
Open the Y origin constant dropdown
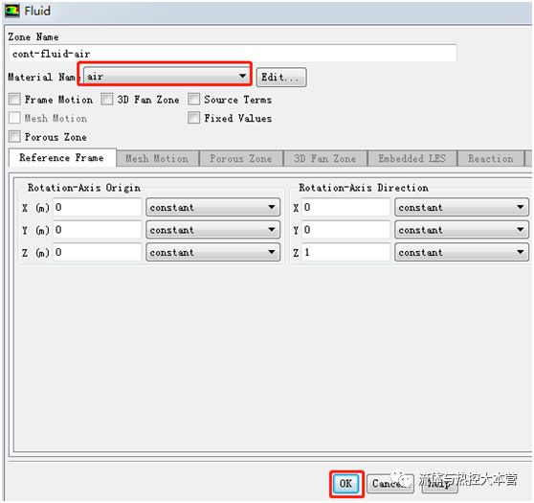click(x=213, y=230)
